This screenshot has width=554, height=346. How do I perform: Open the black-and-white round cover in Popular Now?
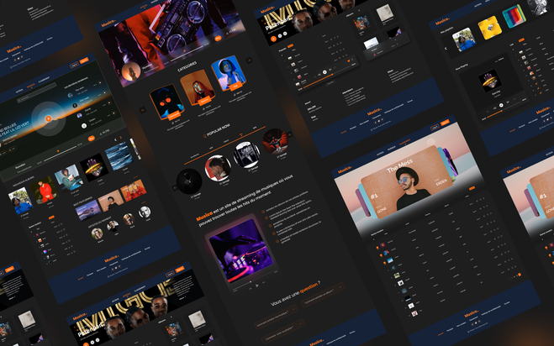[x=246, y=155]
